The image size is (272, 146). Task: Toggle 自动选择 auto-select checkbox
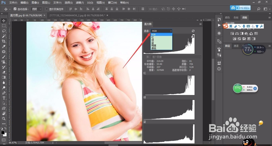tap(15, 9)
